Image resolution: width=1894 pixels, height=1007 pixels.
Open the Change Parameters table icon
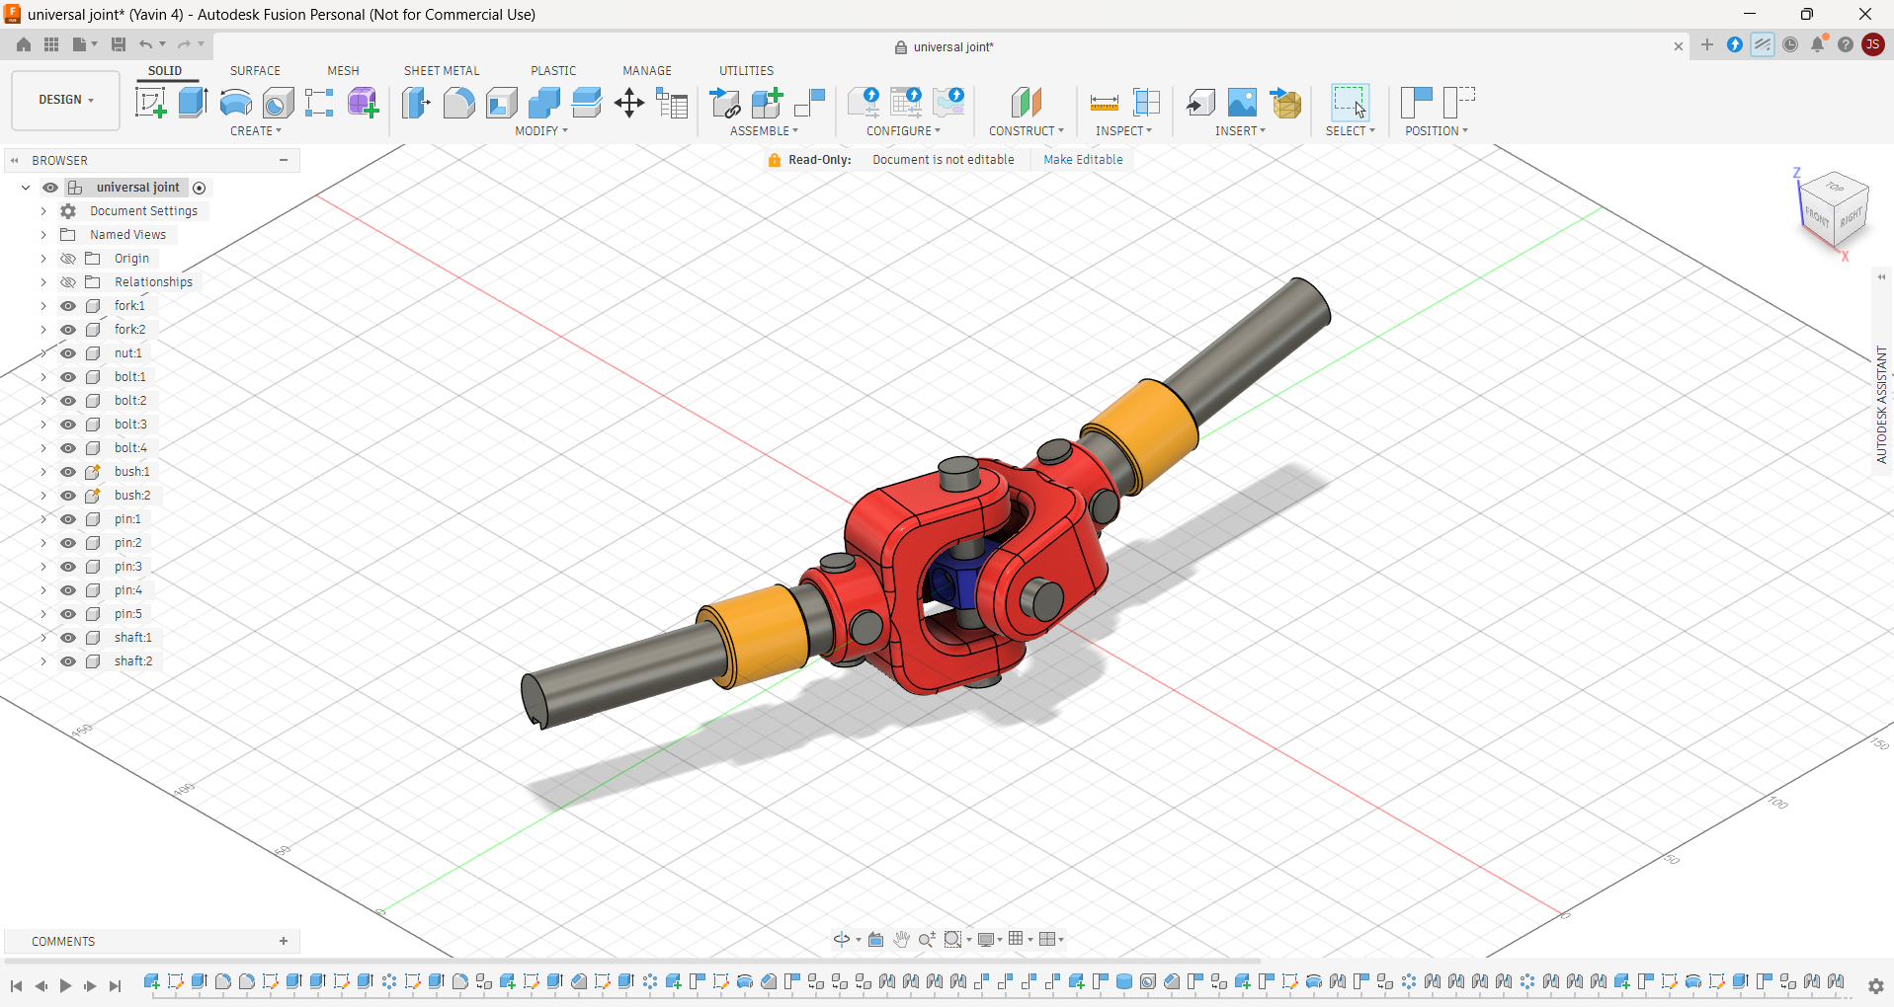click(x=672, y=103)
